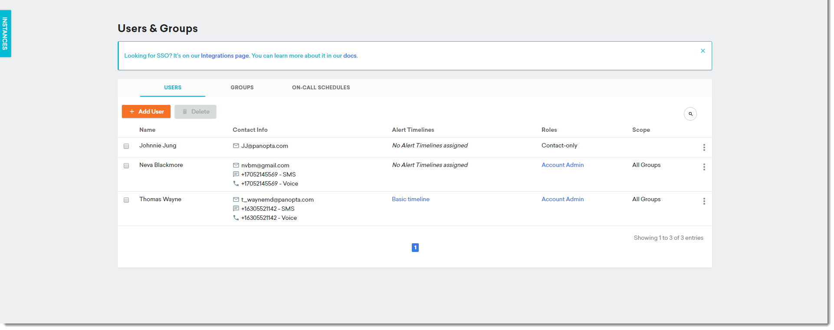This screenshot has width=834, height=330.
Task: Click the +16305521142 - Voice entry
Action: tap(269, 218)
